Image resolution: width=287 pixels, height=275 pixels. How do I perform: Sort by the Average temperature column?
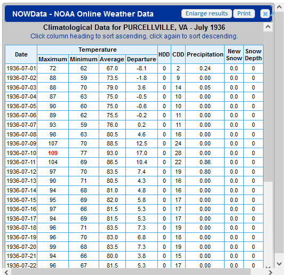(x=112, y=59)
